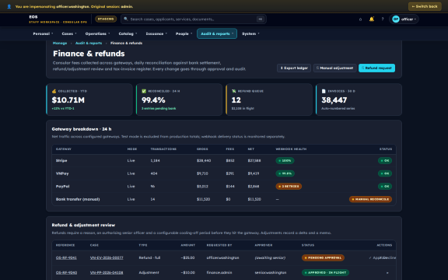
Task: Click Stripe's 100% webhook health badge
Action: pyautogui.click(x=285, y=160)
